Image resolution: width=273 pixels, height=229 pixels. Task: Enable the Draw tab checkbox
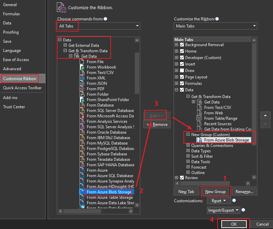pos(182,71)
